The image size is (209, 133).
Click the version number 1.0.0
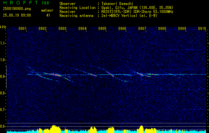click(45, 3)
